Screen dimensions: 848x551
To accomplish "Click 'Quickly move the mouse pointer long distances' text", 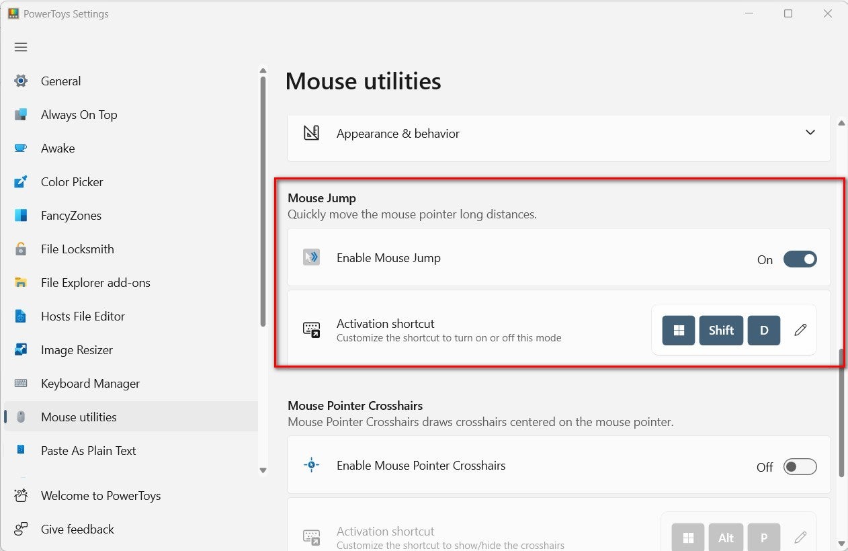I will click(x=412, y=214).
